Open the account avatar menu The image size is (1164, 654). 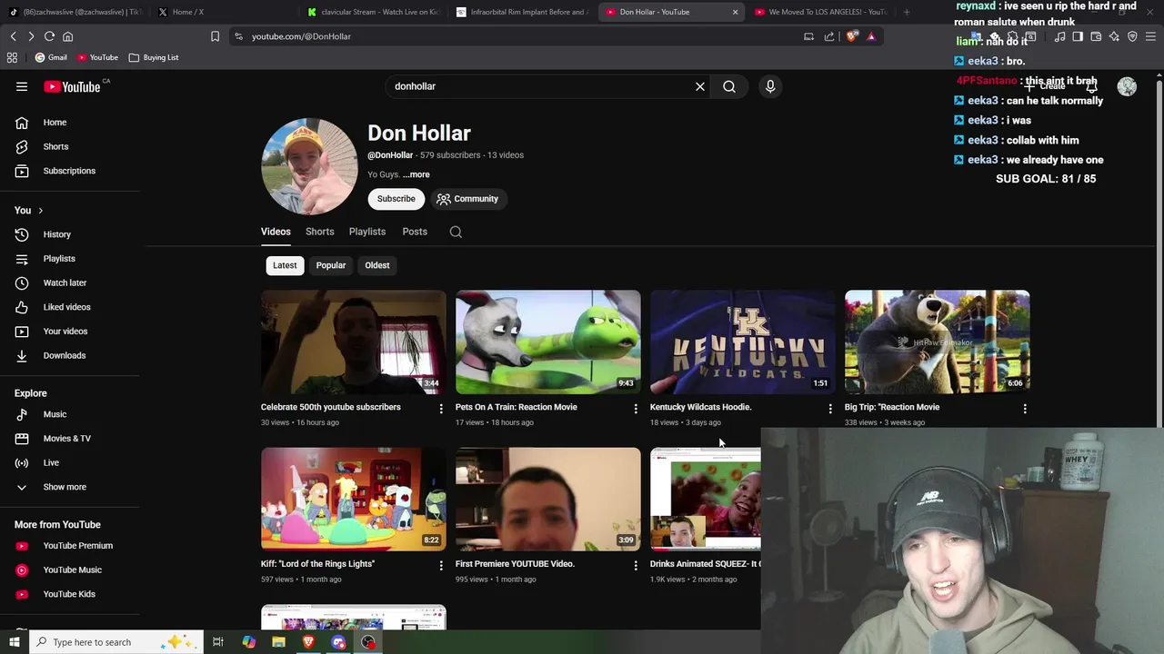pos(1127,86)
